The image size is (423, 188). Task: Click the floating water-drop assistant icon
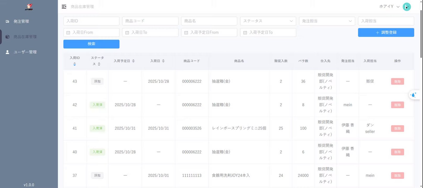tap(414, 95)
